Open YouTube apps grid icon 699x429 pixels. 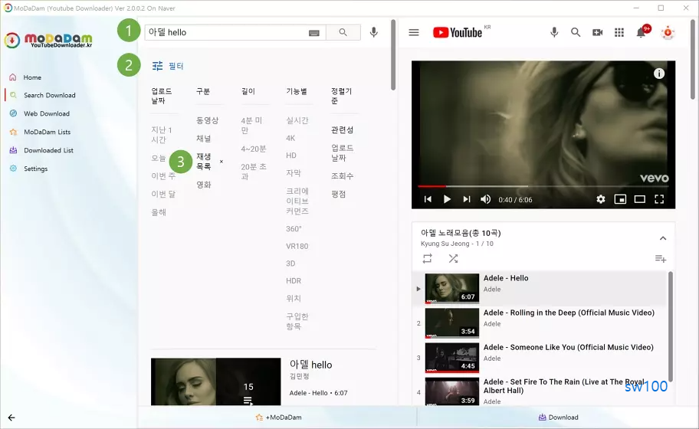point(619,32)
